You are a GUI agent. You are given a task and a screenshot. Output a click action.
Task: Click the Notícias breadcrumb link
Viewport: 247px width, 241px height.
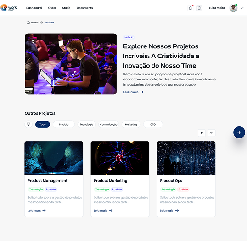(49, 23)
